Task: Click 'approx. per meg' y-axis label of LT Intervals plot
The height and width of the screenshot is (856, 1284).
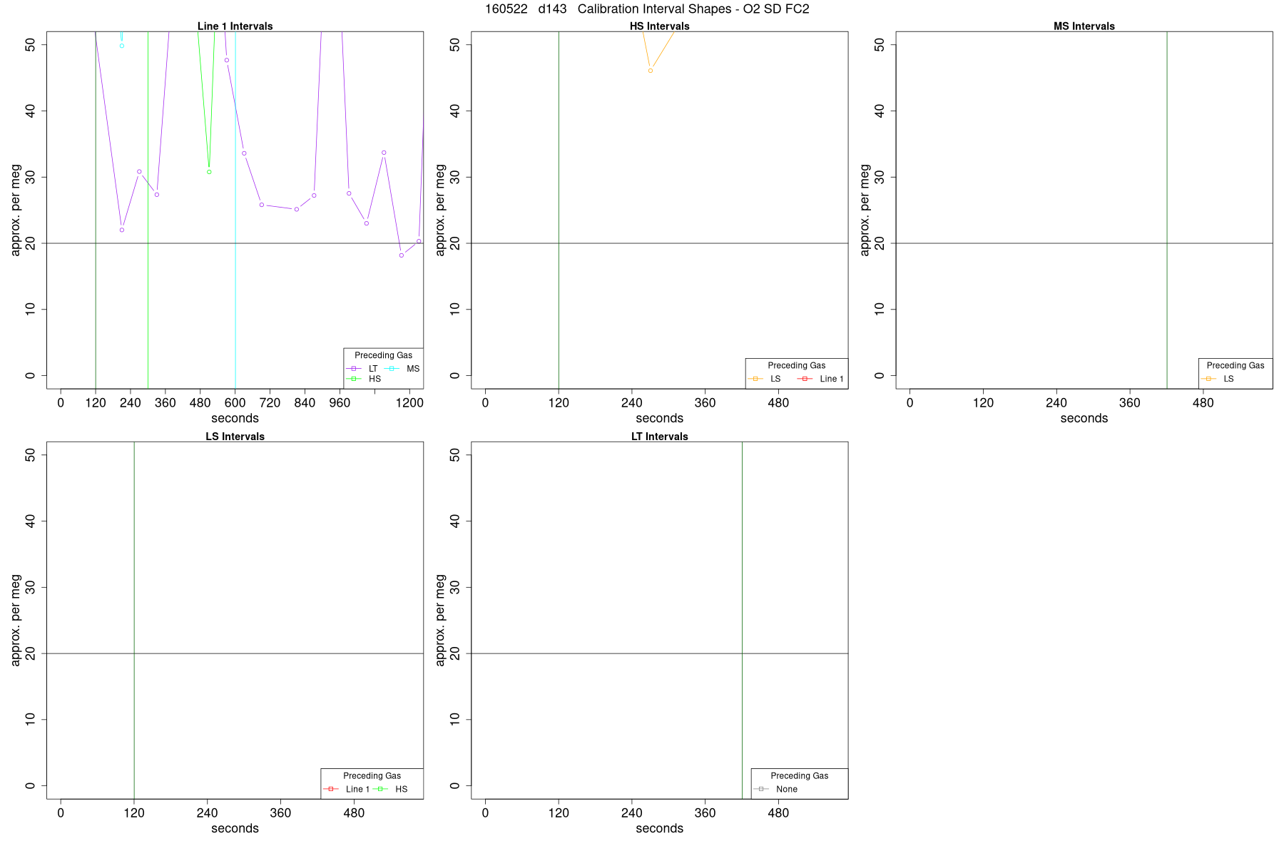Action: click(x=440, y=620)
